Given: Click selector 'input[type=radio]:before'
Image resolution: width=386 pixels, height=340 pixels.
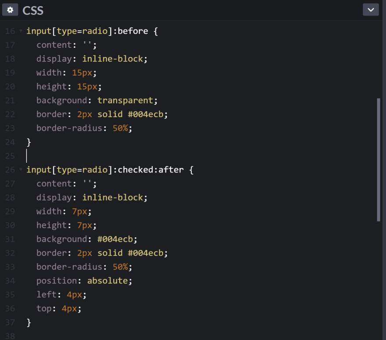Looking at the screenshot, I should (x=87, y=31).
